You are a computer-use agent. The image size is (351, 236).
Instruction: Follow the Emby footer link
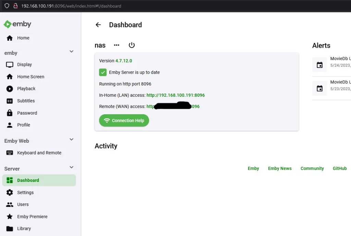(x=253, y=168)
